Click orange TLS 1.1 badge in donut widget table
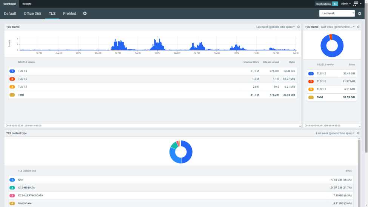Viewport: 368px width, 207px height. (311, 89)
